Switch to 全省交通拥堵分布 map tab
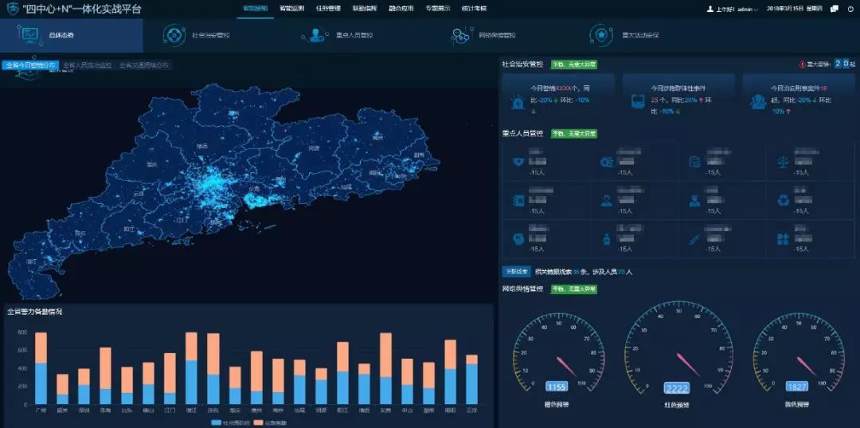This screenshot has width=860, height=428. pyautogui.click(x=144, y=65)
